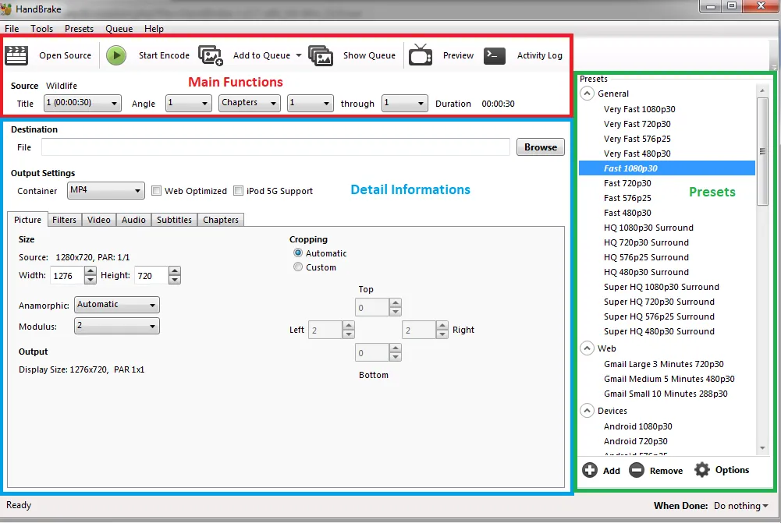
Task: Select the Android 1080p30 preset
Action: (x=637, y=426)
